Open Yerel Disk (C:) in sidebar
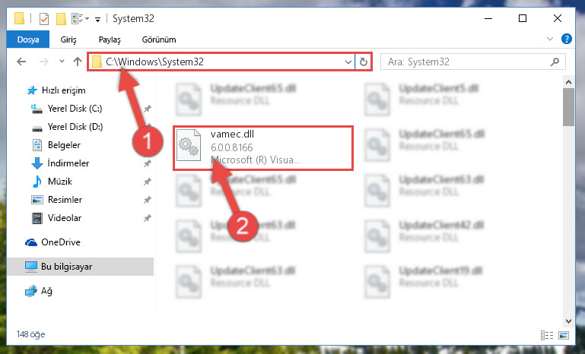This screenshot has height=354, width=585. pyautogui.click(x=75, y=109)
